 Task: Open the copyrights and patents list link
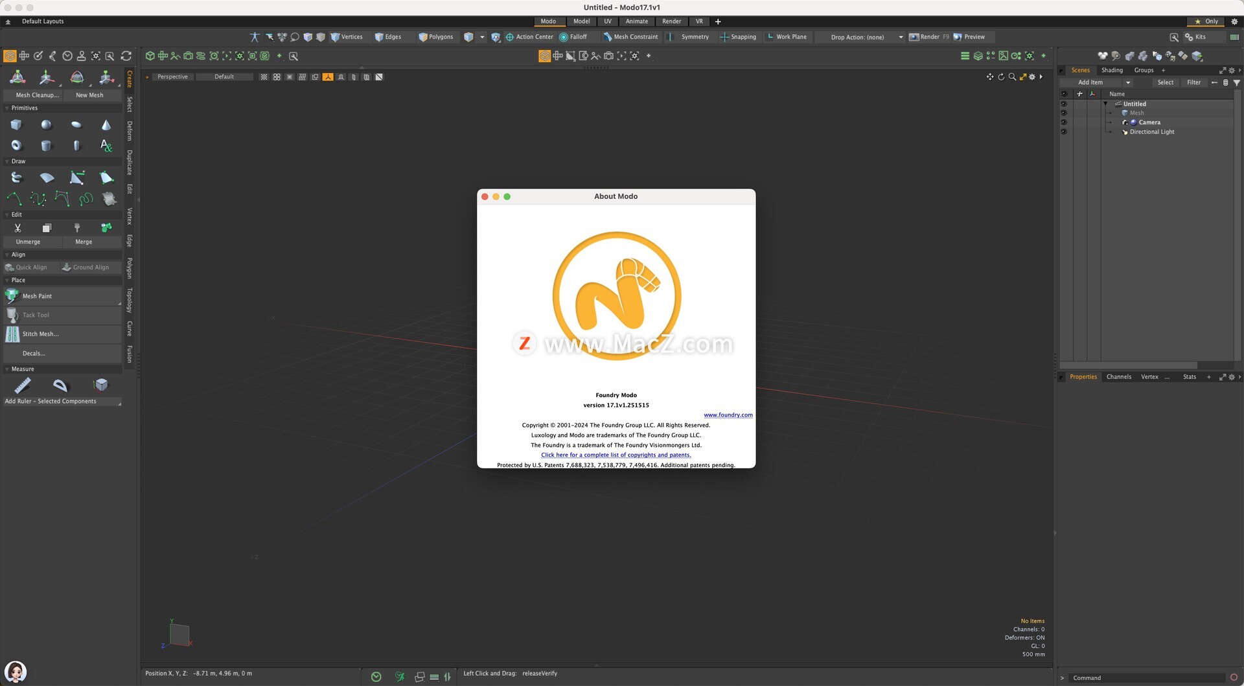(x=616, y=455)
